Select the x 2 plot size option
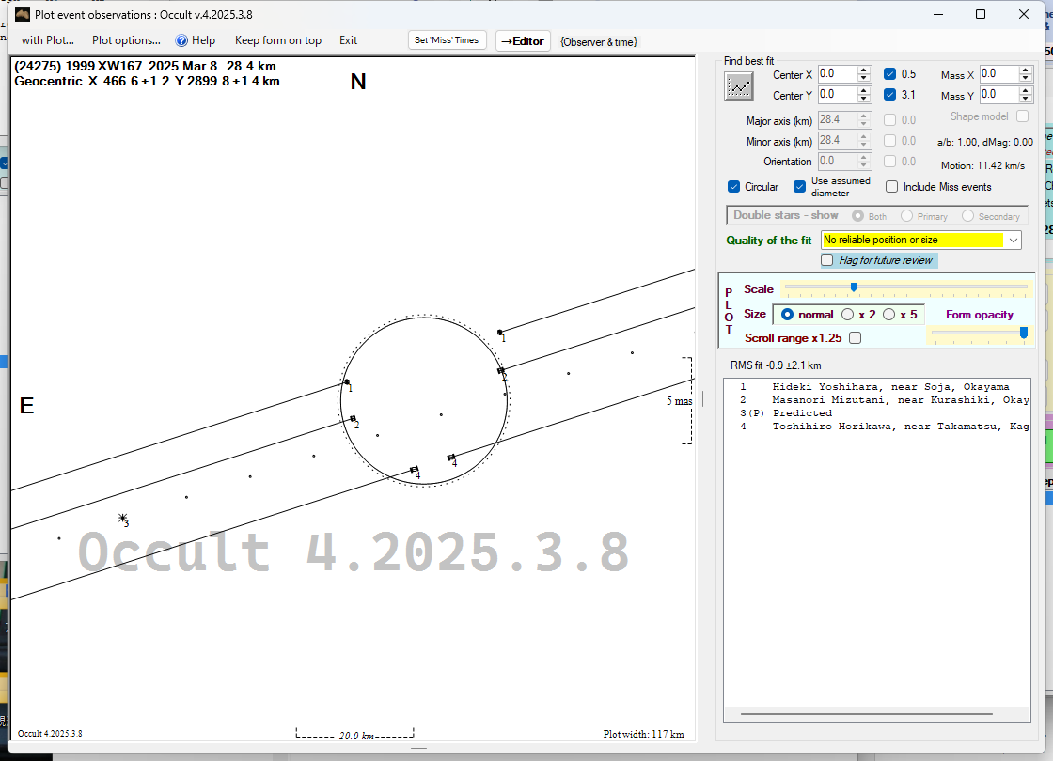 coord(847,315)
